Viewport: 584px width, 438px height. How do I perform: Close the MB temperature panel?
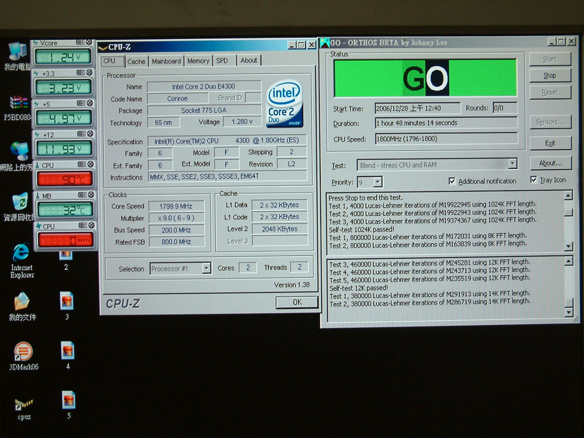pyautogui.click(x=91, y=195)
